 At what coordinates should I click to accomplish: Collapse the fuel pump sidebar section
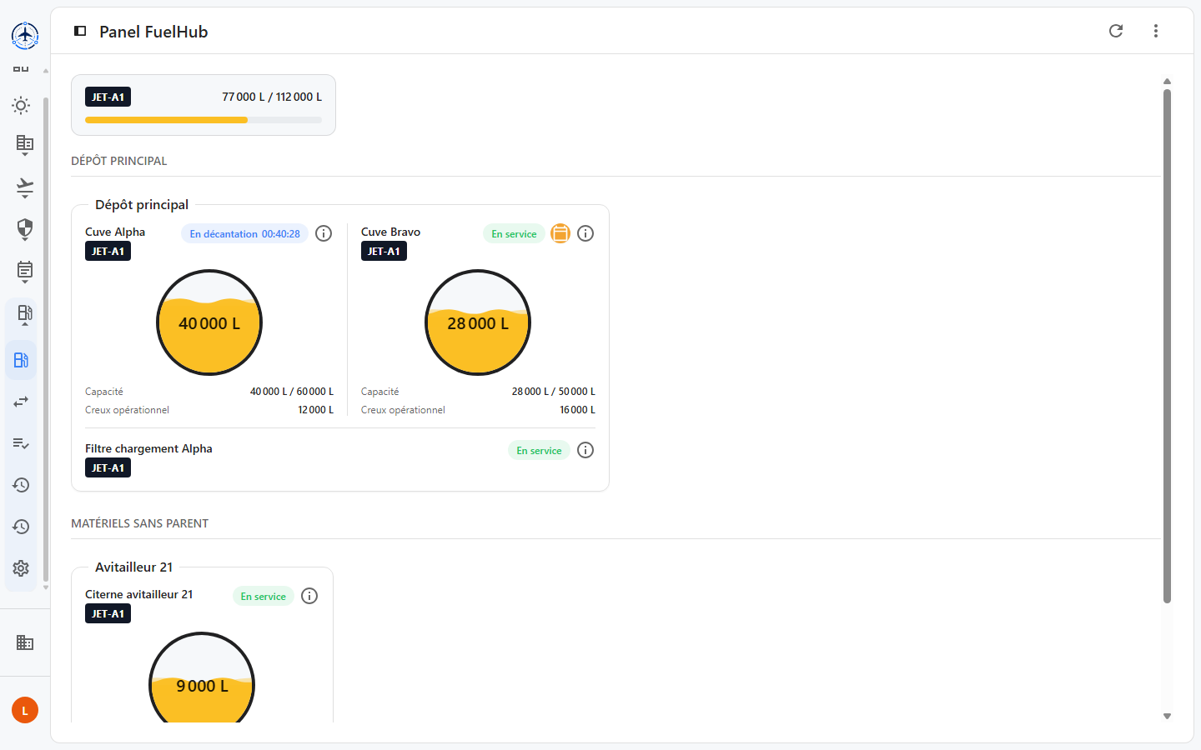[25, 315]
